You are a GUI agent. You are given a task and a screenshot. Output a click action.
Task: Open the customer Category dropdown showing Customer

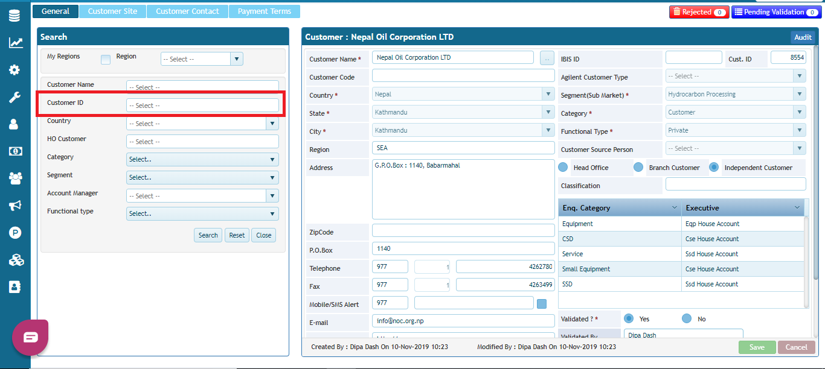click(736, 112)
